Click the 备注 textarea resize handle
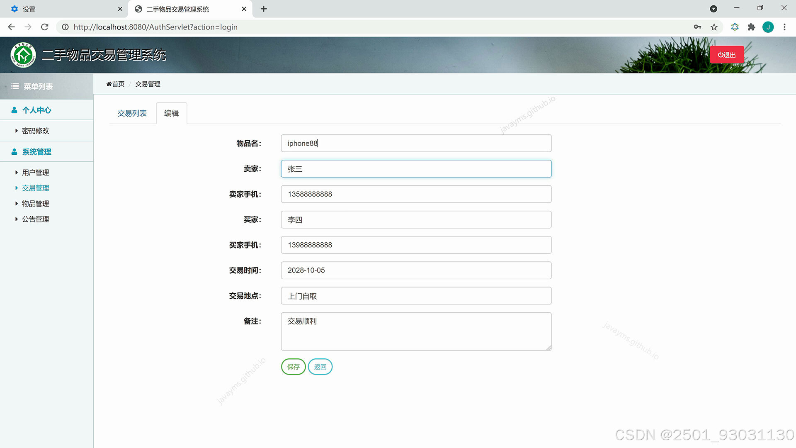Screen dimensions: 796x448 click(548, 348)
